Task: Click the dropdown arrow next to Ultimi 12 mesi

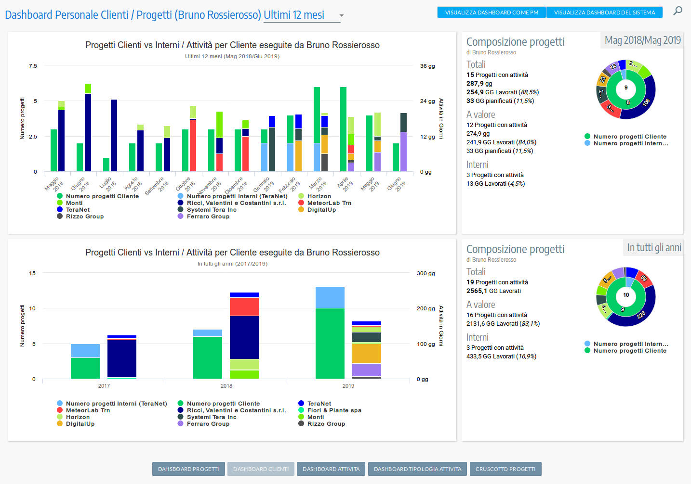Action: click(x=342, y=15)
